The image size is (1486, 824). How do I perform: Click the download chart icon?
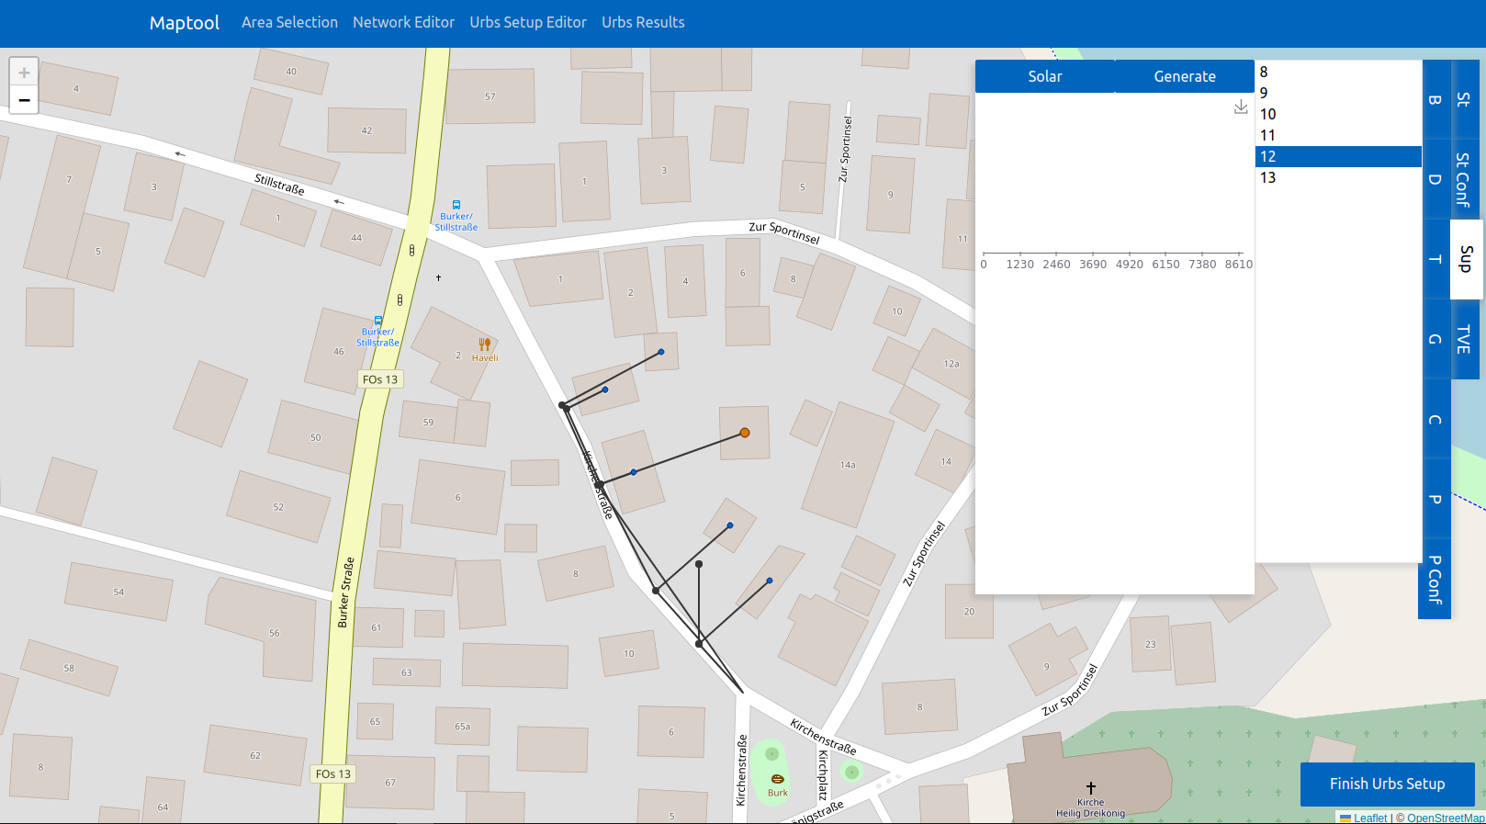pyautogui.click(x=1241, y=107)
